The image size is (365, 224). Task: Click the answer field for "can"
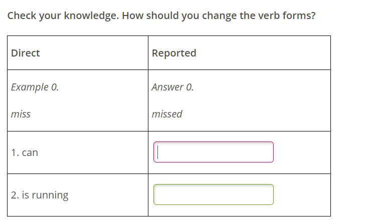[x=214, y=152]
